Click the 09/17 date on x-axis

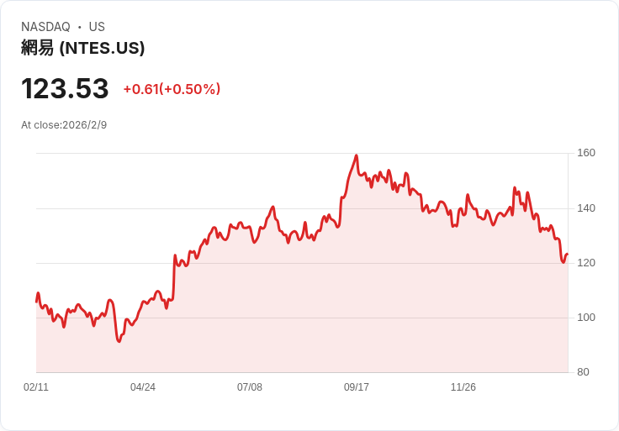(x=357, y=387)
